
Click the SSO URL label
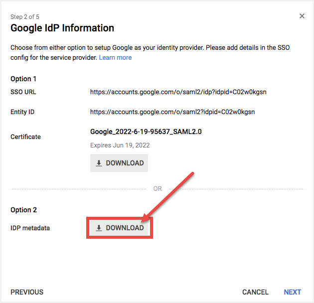pyautogui.click(x=23, y=92)
